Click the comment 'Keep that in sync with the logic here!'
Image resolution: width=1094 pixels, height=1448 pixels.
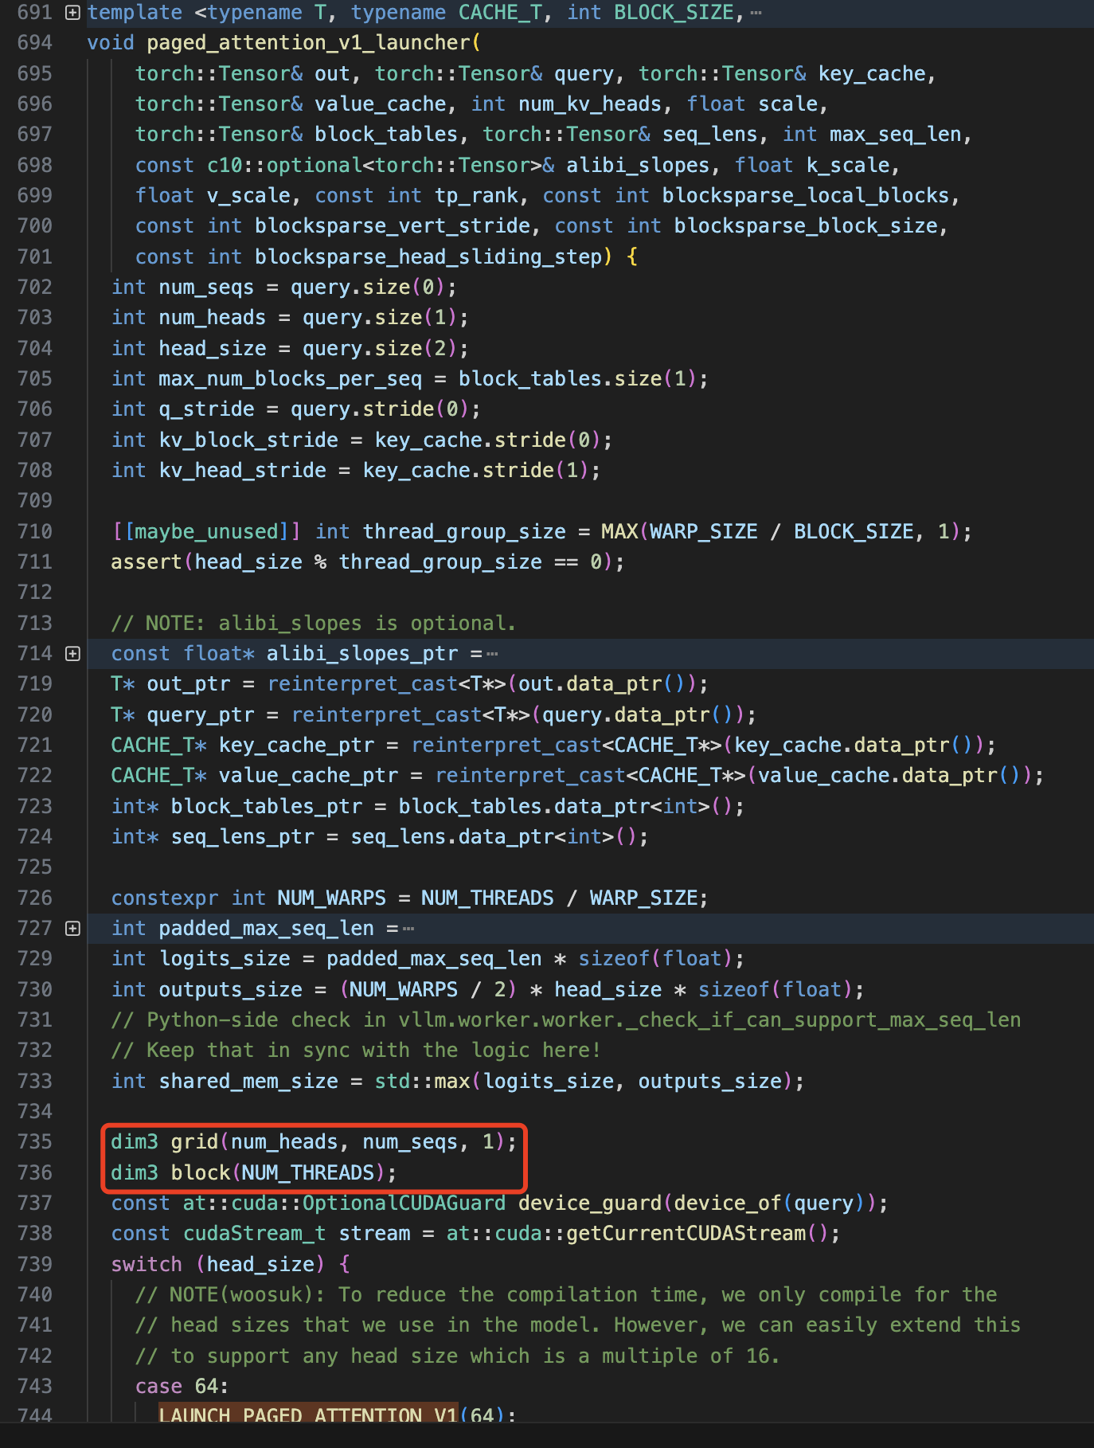[356, 1050]
